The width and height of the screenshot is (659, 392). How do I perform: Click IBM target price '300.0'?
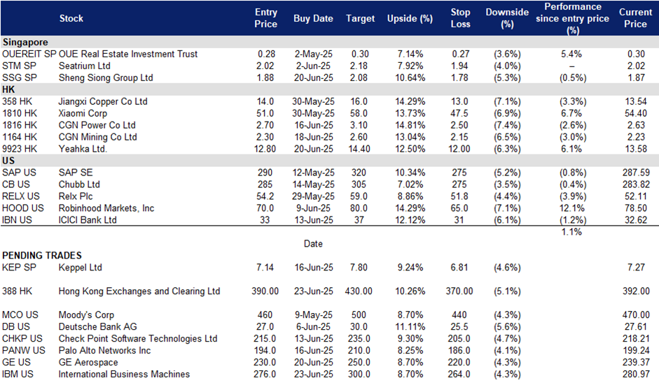pos(359,374)
